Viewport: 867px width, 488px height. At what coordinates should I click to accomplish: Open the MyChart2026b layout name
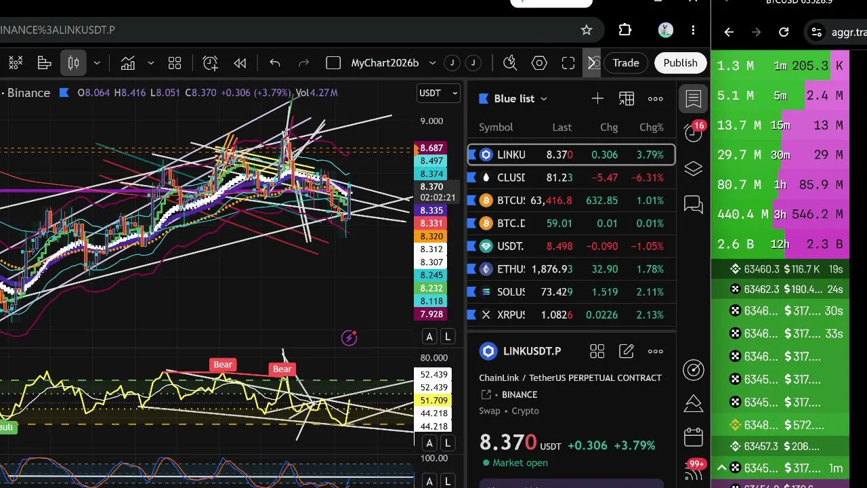(x=385, y=63)
